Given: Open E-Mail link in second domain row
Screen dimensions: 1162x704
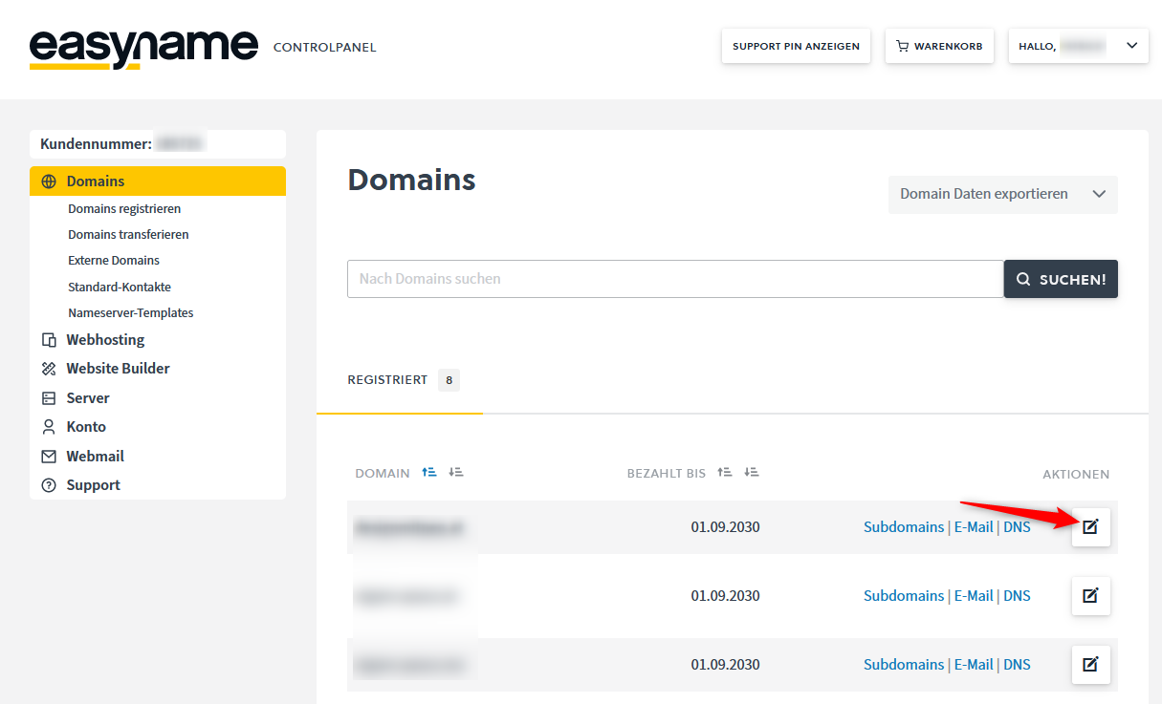Looking at the screenshot, I should coord(974,596).
